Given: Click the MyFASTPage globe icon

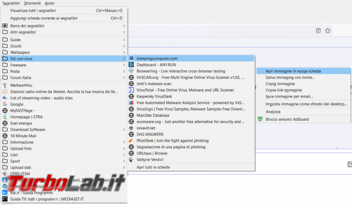Looking at the screenshot, I should (5, 110).
